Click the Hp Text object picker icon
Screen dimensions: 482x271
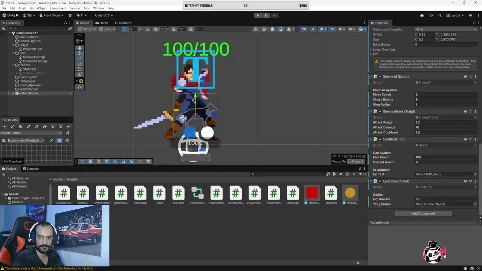tap(475, 174)
